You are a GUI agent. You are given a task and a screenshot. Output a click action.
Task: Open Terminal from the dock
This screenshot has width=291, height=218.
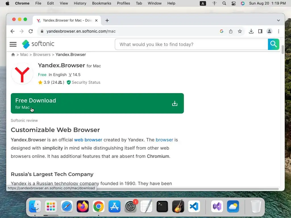pyautogui.click(x=162, y=206)
